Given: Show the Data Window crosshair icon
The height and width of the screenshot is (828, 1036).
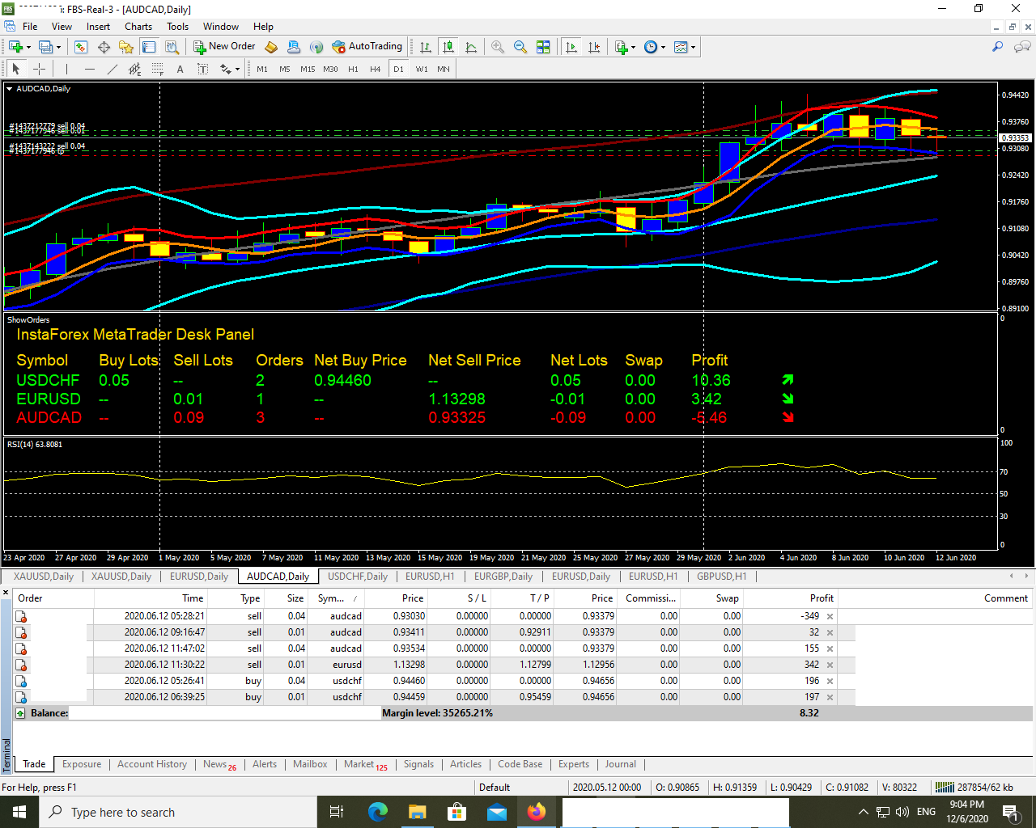Looking at the screenshot, I should [104, 47].
